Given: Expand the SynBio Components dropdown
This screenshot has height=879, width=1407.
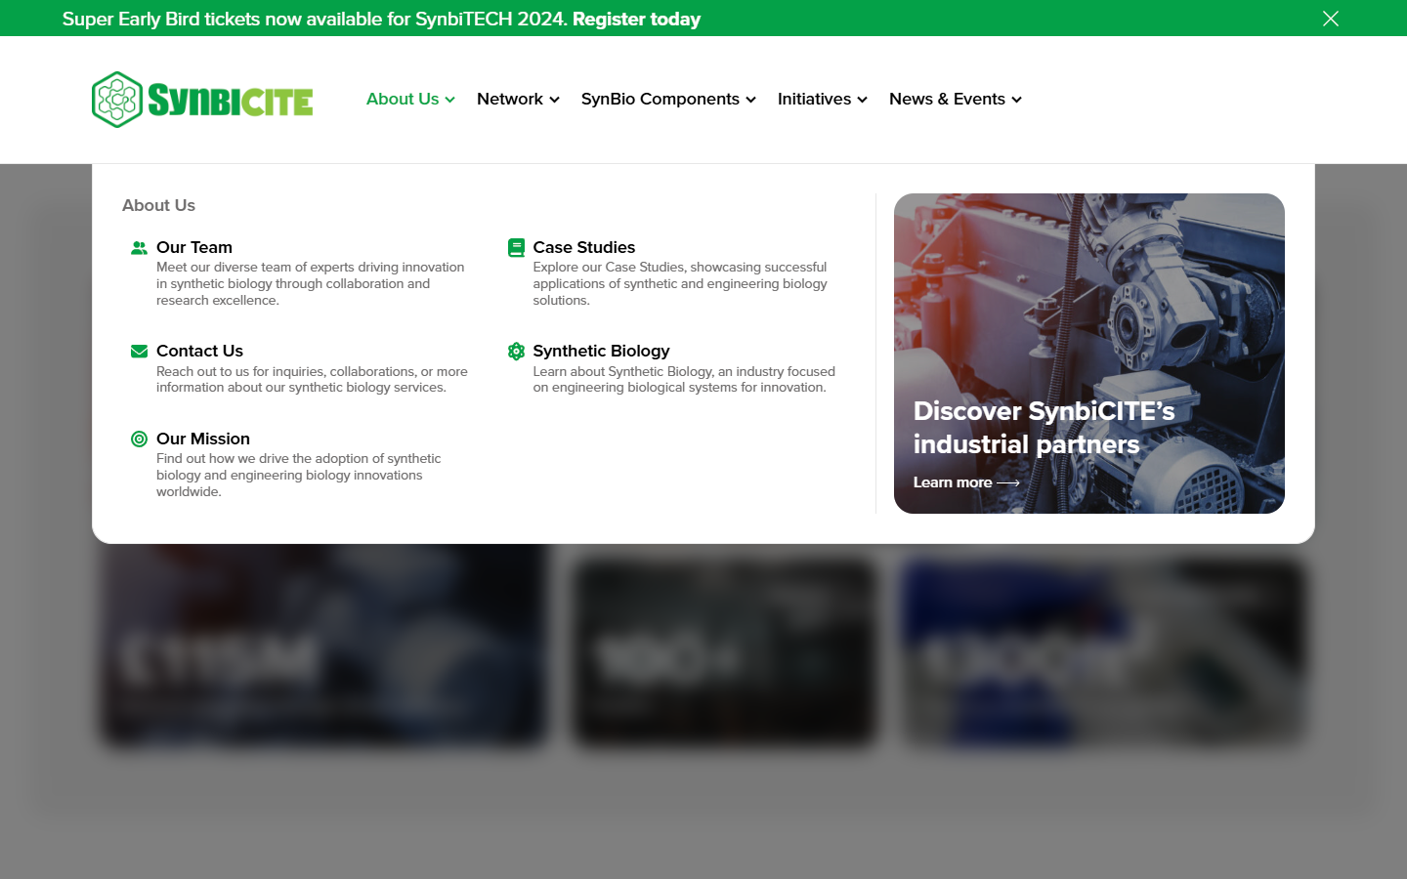Looking at the screenshot, I should (750, 100).
